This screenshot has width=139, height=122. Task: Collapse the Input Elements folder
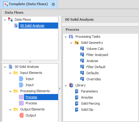point(10,73)
